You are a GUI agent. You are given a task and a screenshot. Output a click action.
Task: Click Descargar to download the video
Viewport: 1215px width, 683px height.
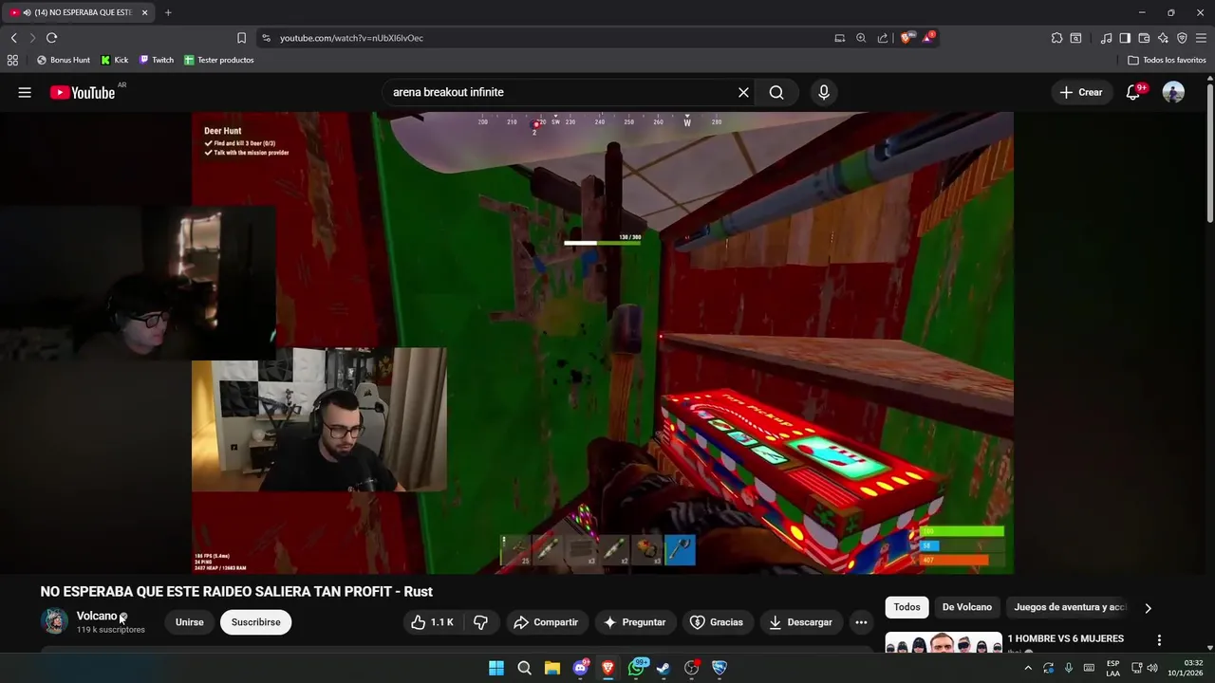(800, 622)
